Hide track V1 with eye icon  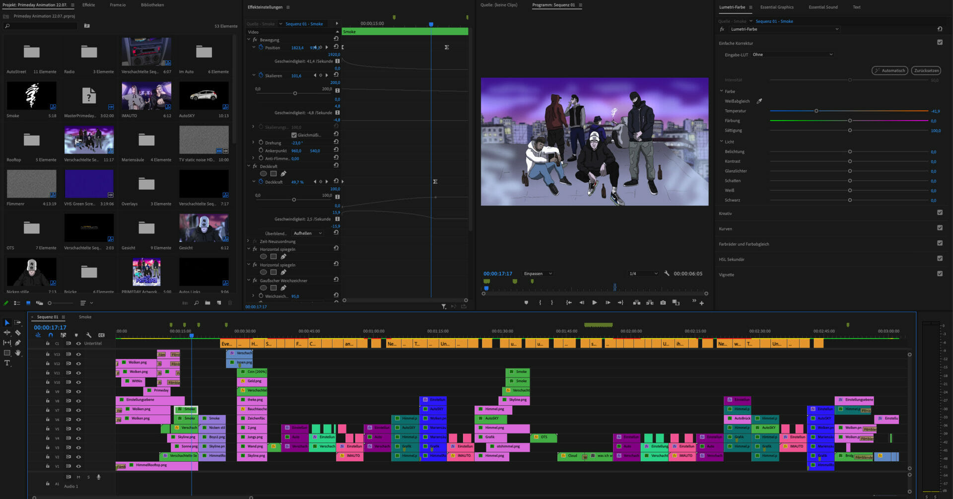coord(78,466)
